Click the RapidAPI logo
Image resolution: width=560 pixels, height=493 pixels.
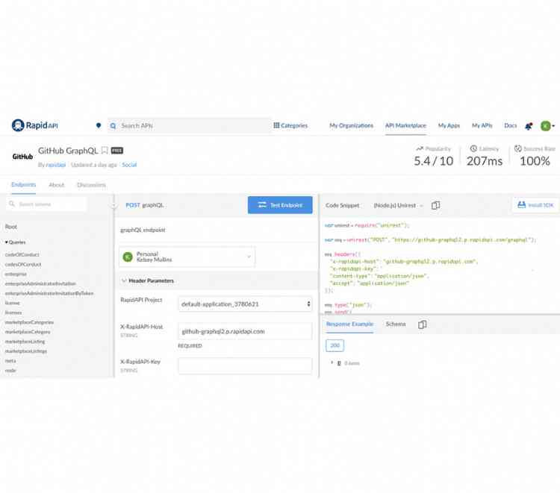tap(34, 125)
